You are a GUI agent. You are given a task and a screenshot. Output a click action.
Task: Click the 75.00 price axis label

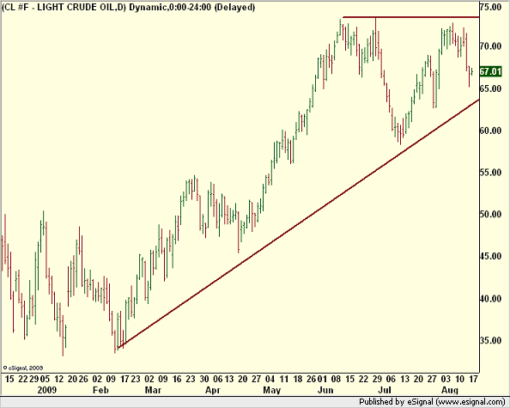tap(490, 7)
